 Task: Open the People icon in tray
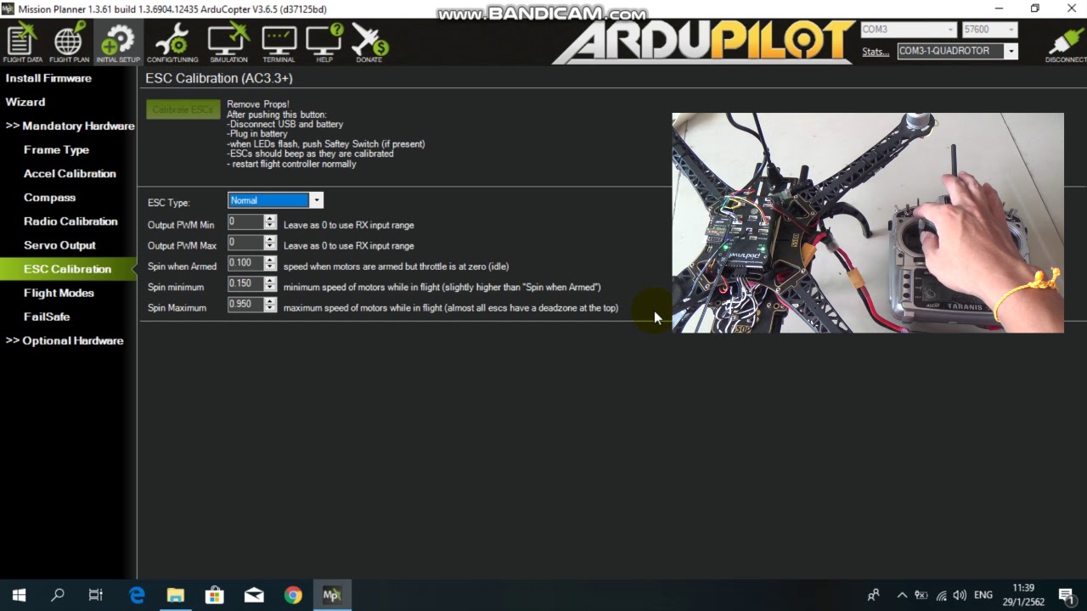click(873, 595)
